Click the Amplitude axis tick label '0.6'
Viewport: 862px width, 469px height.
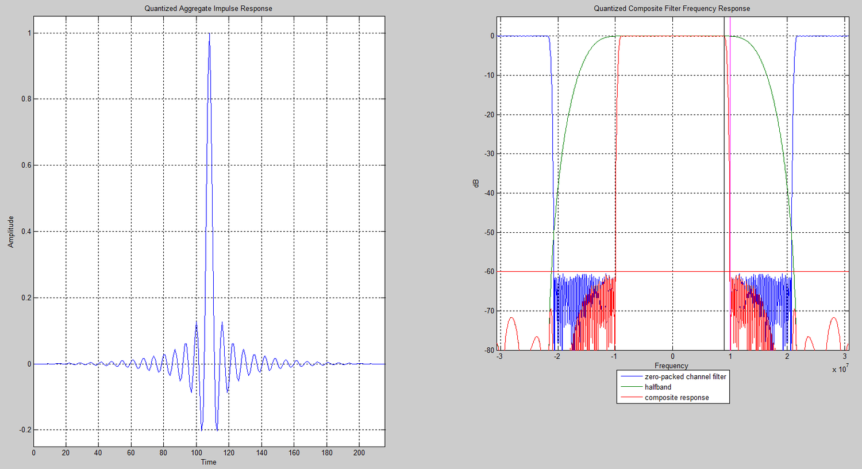pyautogui.click(x=26, y=166)
